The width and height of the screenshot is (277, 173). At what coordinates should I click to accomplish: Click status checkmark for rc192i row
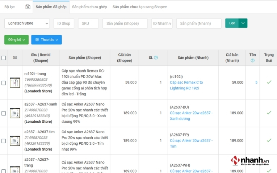click(x=269, y=82)
